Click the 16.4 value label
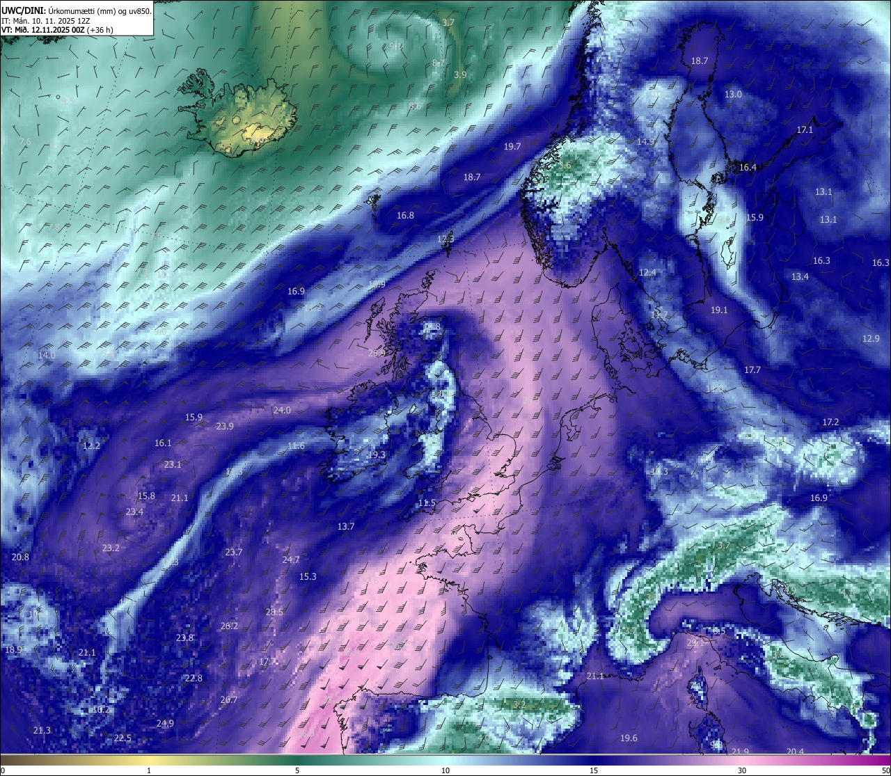 point(748,167)
